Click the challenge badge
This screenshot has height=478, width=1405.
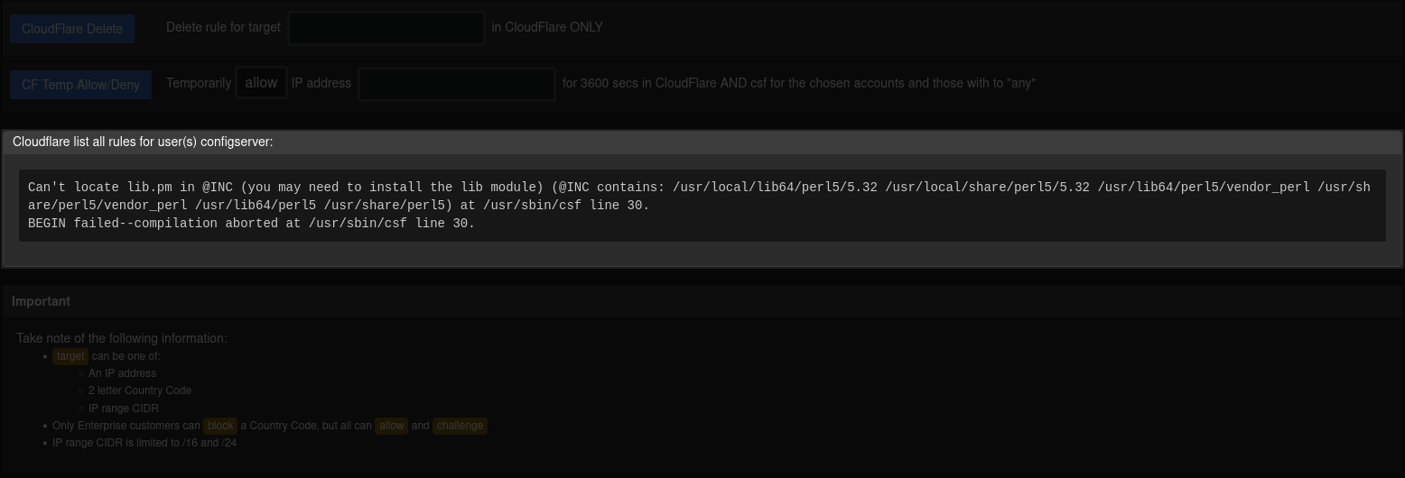[460, 426]
